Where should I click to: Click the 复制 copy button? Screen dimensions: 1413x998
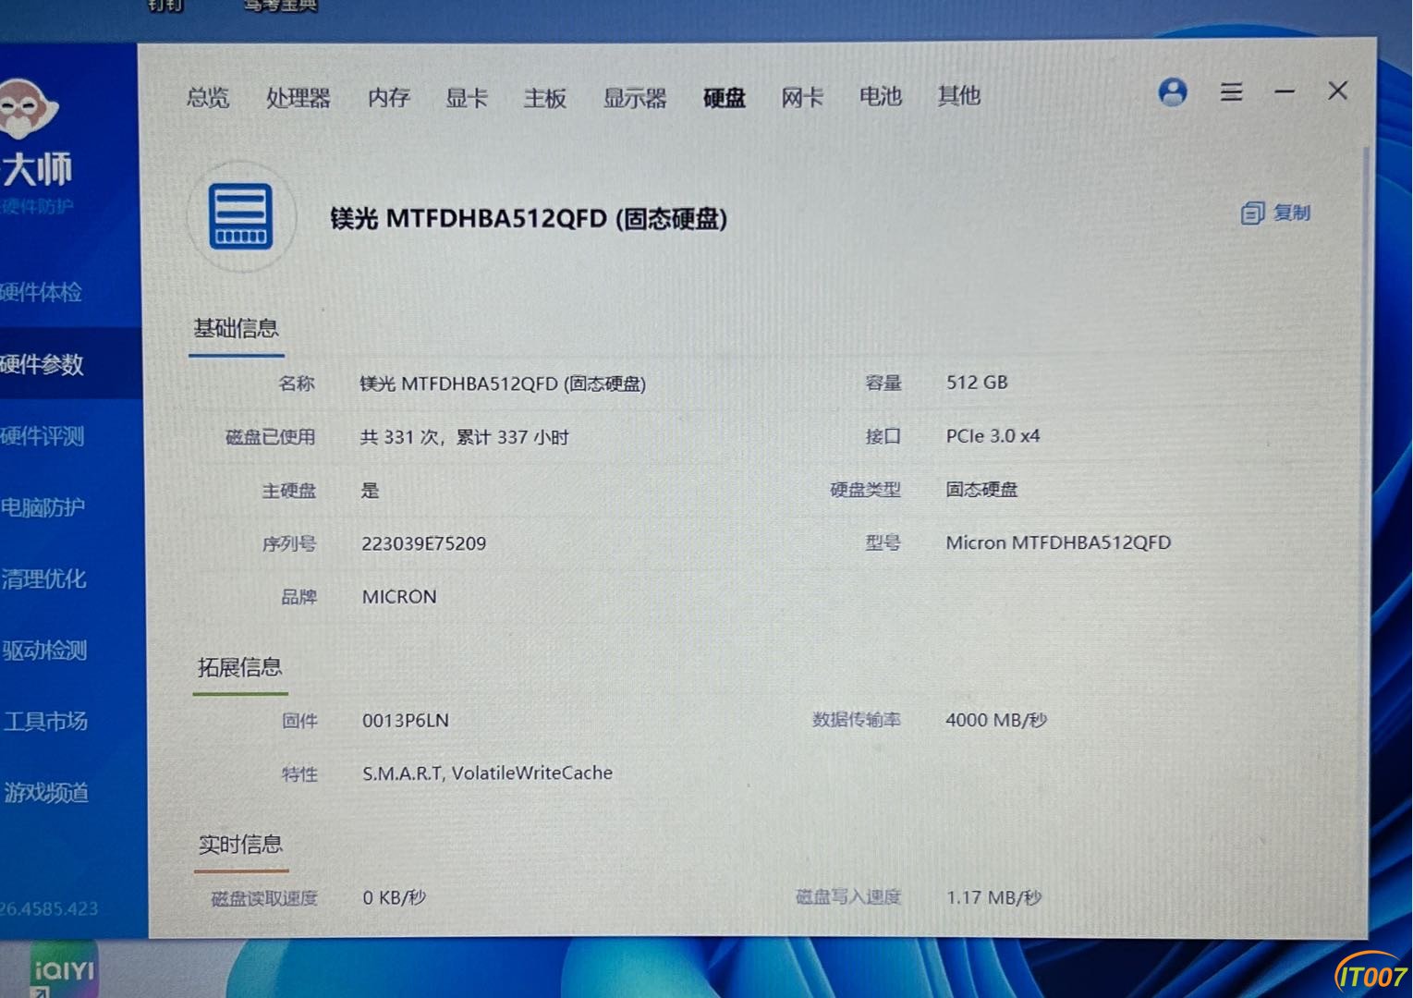point(1275,213)
